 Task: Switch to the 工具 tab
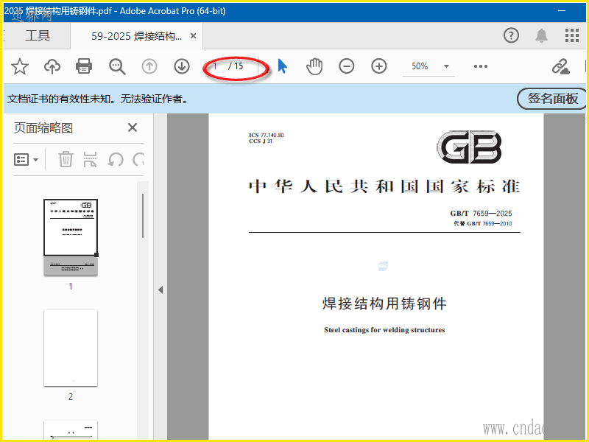point(38,35)
